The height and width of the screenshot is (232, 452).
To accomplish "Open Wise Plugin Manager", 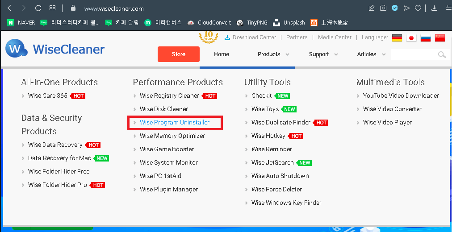I will click(169, 190).
